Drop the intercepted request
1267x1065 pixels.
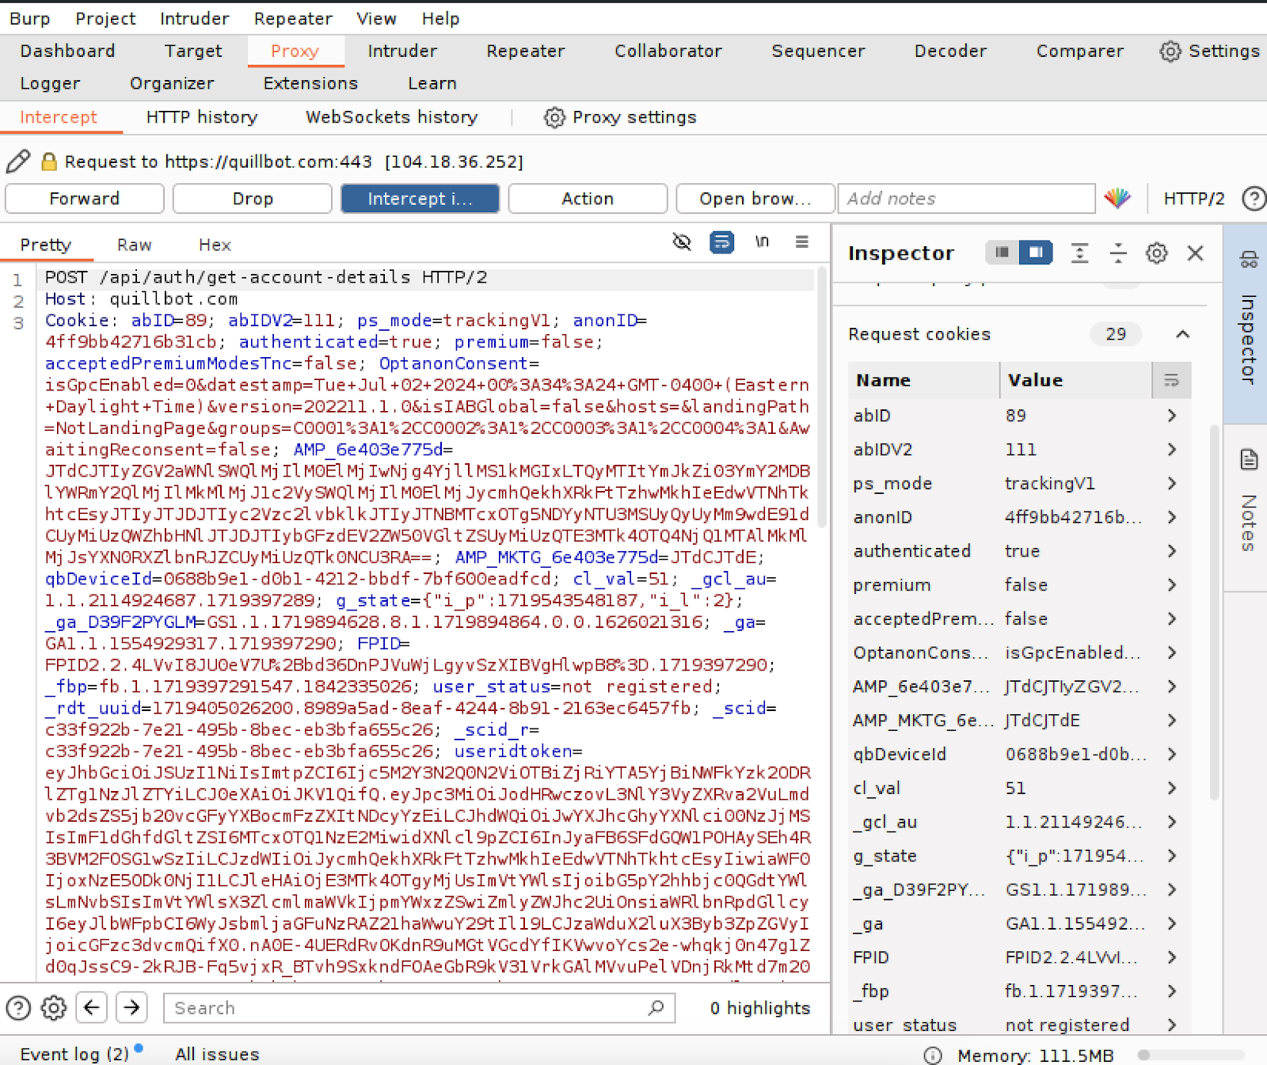click(253, 199)
